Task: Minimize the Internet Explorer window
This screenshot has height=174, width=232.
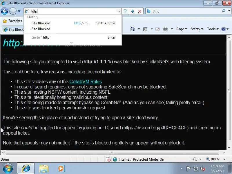Action: tap(208, 3)
